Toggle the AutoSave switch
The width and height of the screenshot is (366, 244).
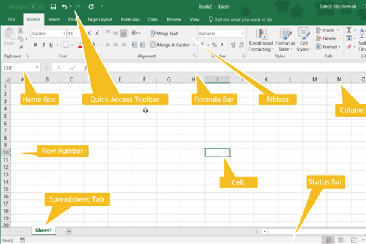(37, 6)
